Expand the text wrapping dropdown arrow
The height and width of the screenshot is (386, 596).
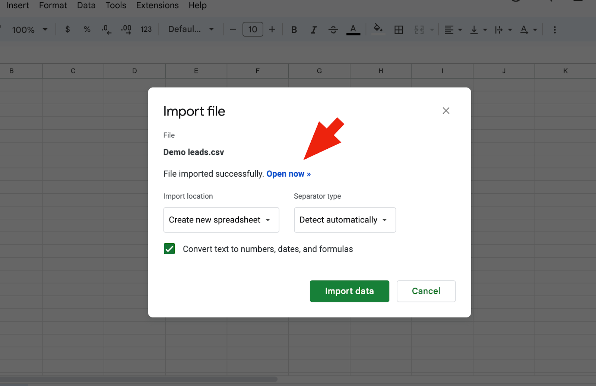510,30
